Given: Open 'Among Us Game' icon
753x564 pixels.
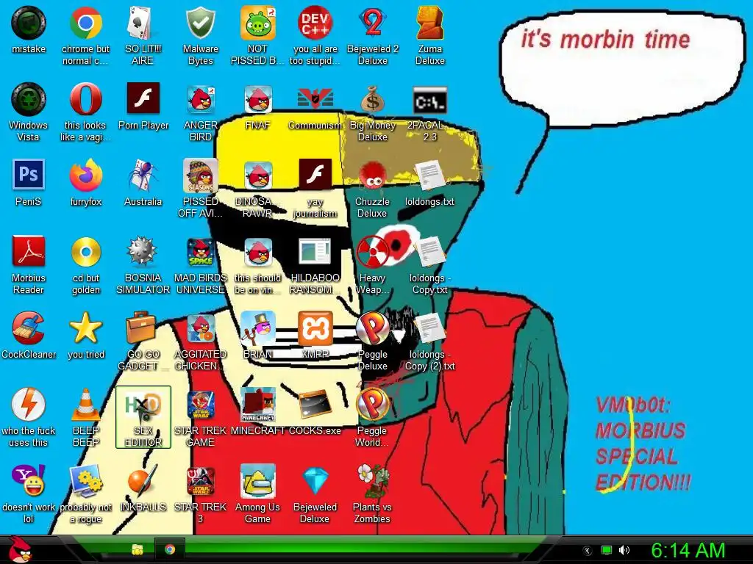Looking at the screenshot, I should tap(258, 481).
